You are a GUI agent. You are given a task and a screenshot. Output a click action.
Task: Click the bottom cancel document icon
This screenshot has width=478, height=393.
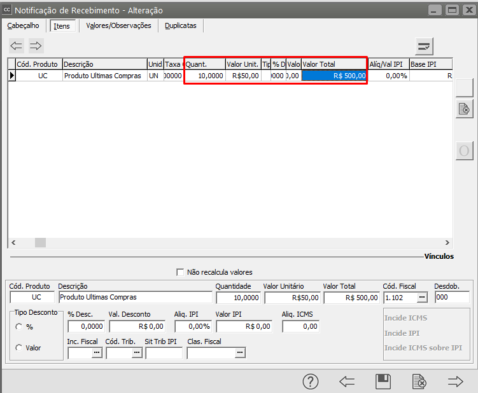pos(419,381)
